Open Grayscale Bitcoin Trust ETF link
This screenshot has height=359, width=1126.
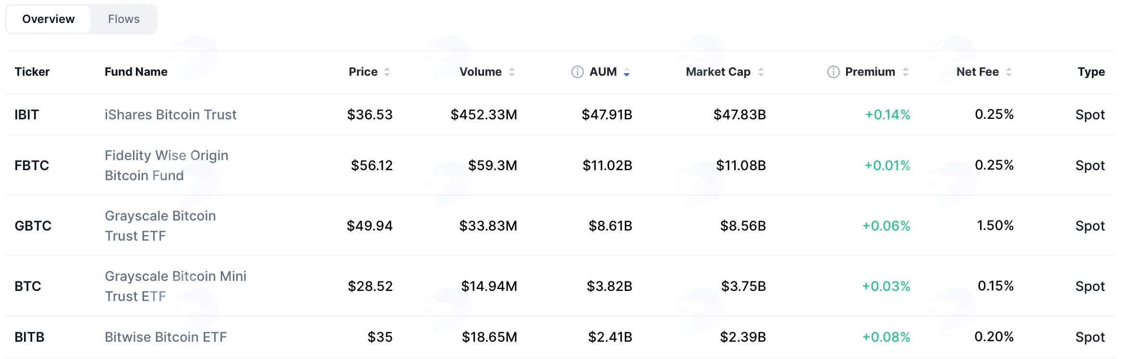(x=160, y=226)
